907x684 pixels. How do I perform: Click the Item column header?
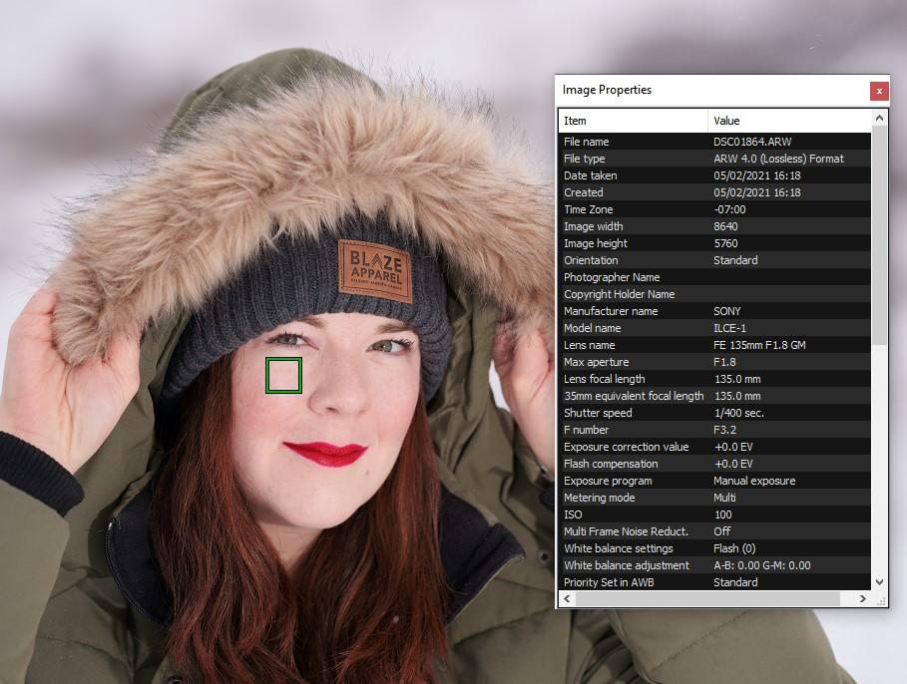[x=634, y=121]
